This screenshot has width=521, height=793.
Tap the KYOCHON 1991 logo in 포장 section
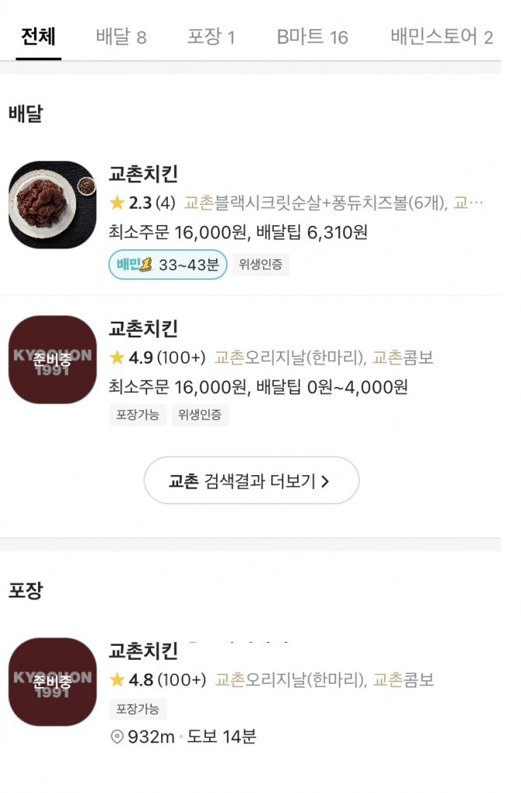pyautogui.click(x=52, y=682)
